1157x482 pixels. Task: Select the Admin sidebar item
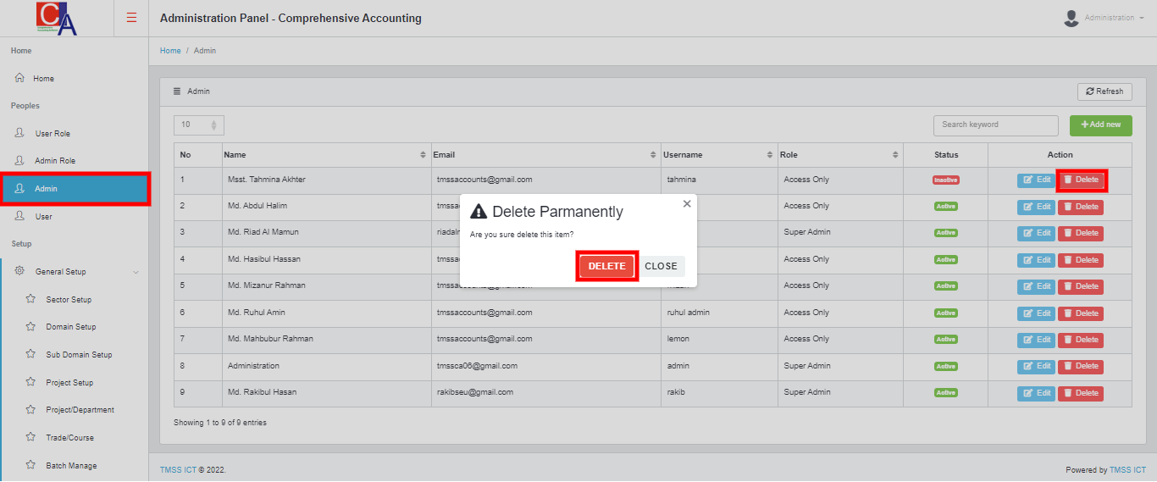tap(75, 189)
